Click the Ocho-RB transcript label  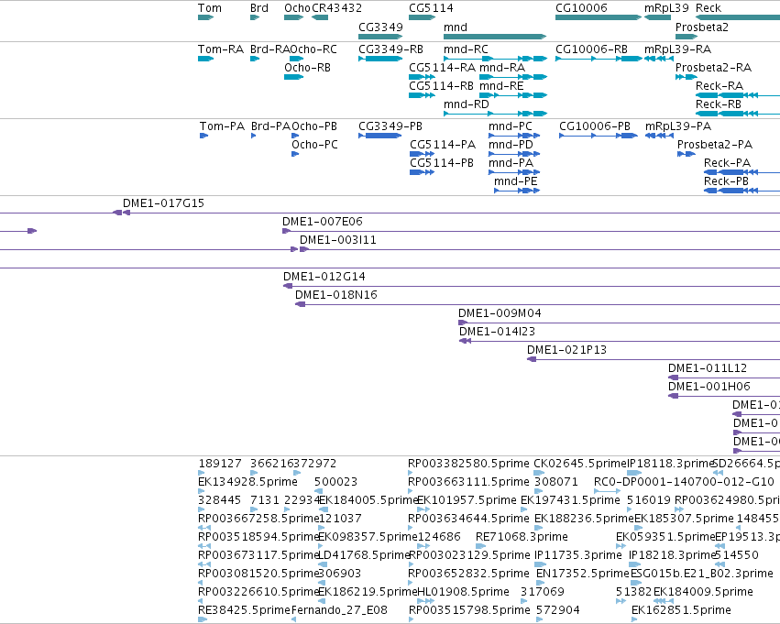[307, 68]
